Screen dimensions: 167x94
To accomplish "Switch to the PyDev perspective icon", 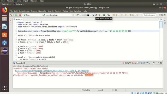I will click(x=165, y=15).
